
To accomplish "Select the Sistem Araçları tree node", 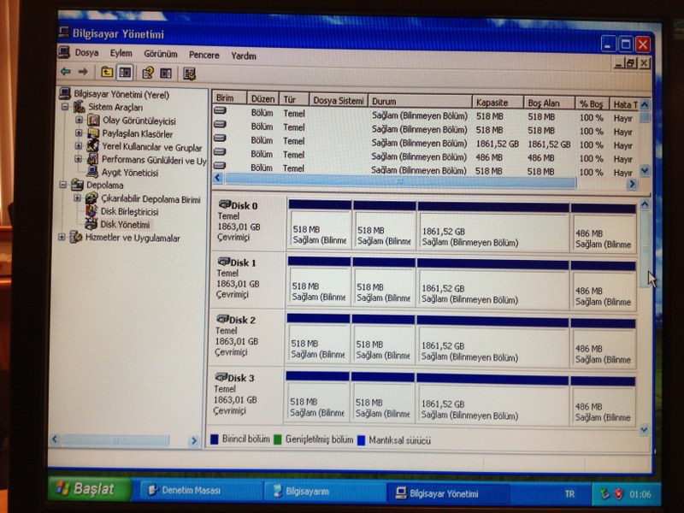I will pos(115,108).
